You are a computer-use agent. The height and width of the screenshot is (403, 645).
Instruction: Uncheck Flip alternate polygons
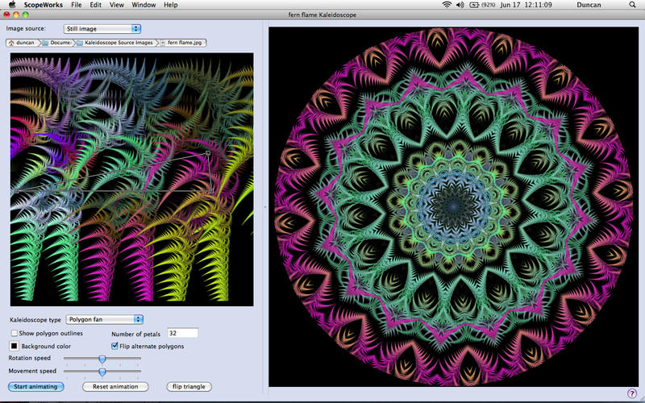114,346
